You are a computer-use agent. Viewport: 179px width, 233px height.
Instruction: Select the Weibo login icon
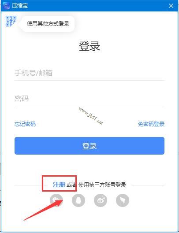point(101,200)
